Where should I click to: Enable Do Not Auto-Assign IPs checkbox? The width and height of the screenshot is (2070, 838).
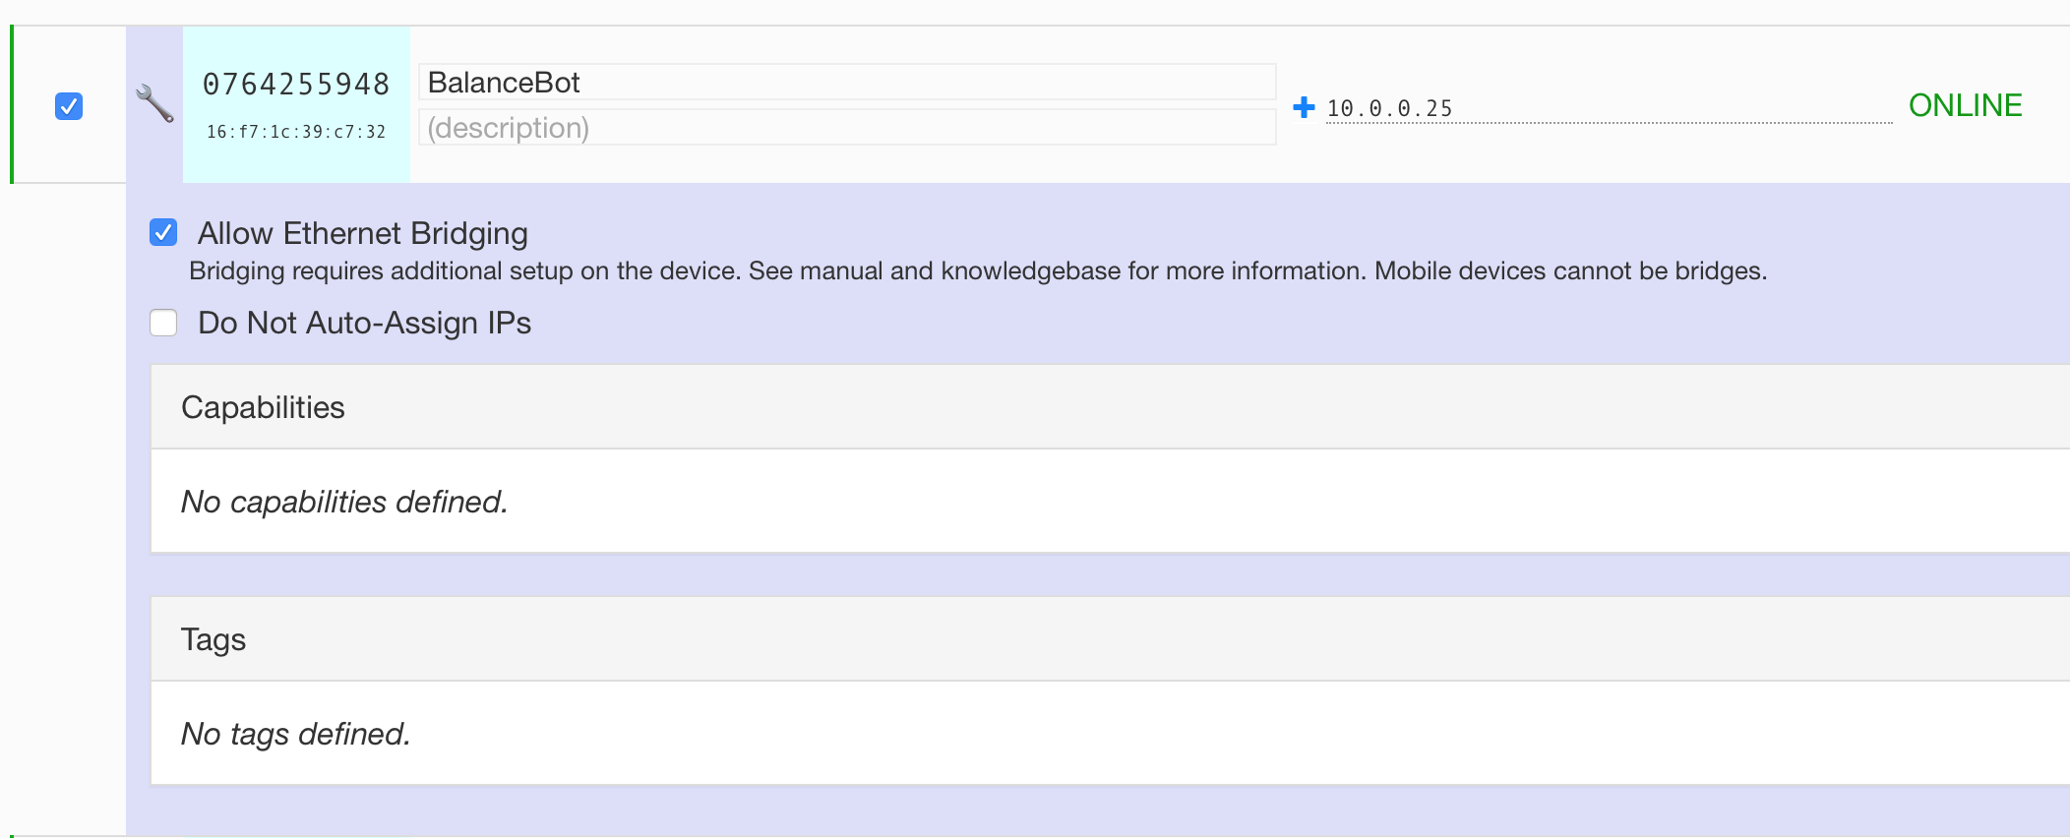163,323
